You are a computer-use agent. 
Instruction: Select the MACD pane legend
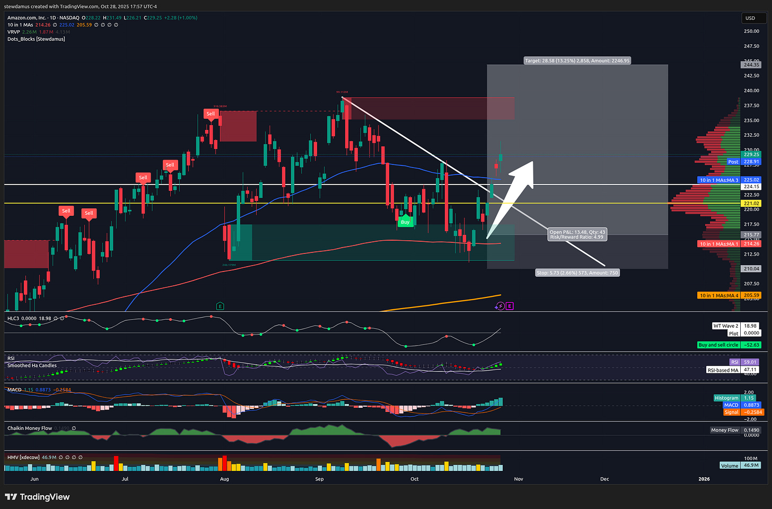pos(14,390)
